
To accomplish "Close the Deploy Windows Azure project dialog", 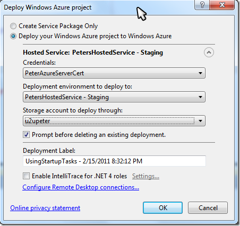I will [x=222, y=5].
